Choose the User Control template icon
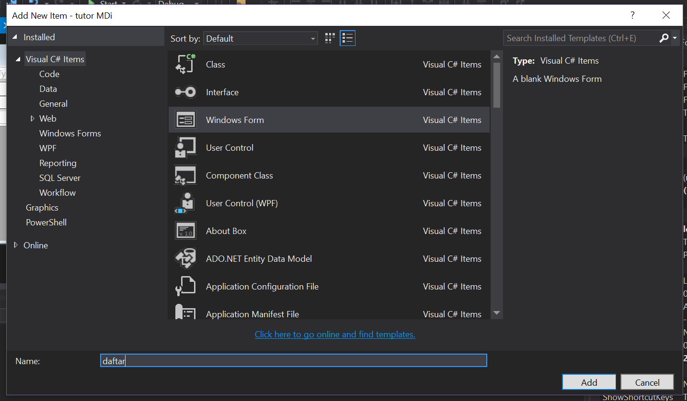 [185, 147]
